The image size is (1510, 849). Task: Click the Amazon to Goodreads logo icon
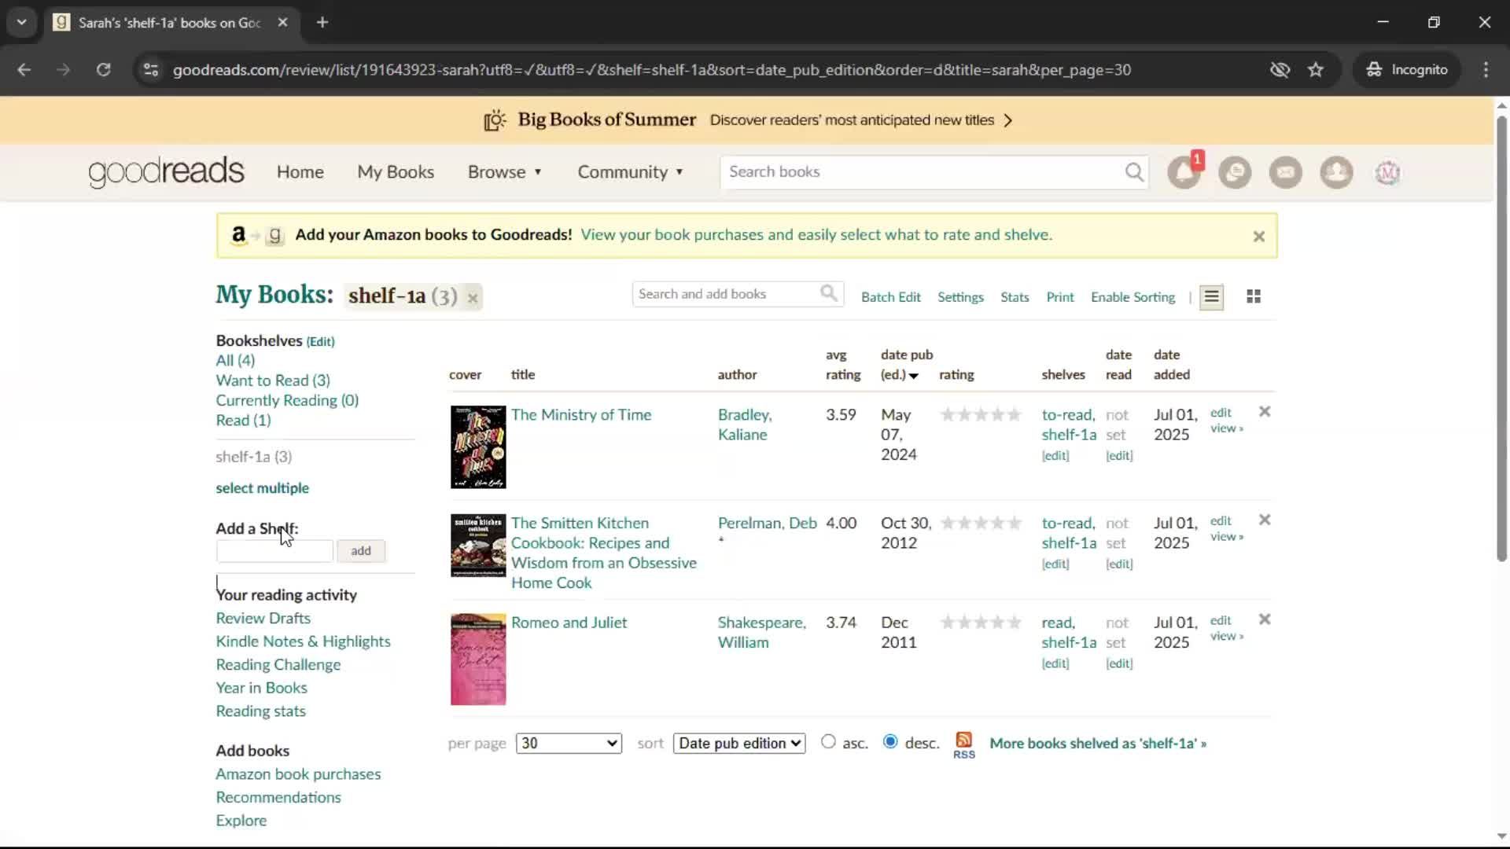pos(256,235)
